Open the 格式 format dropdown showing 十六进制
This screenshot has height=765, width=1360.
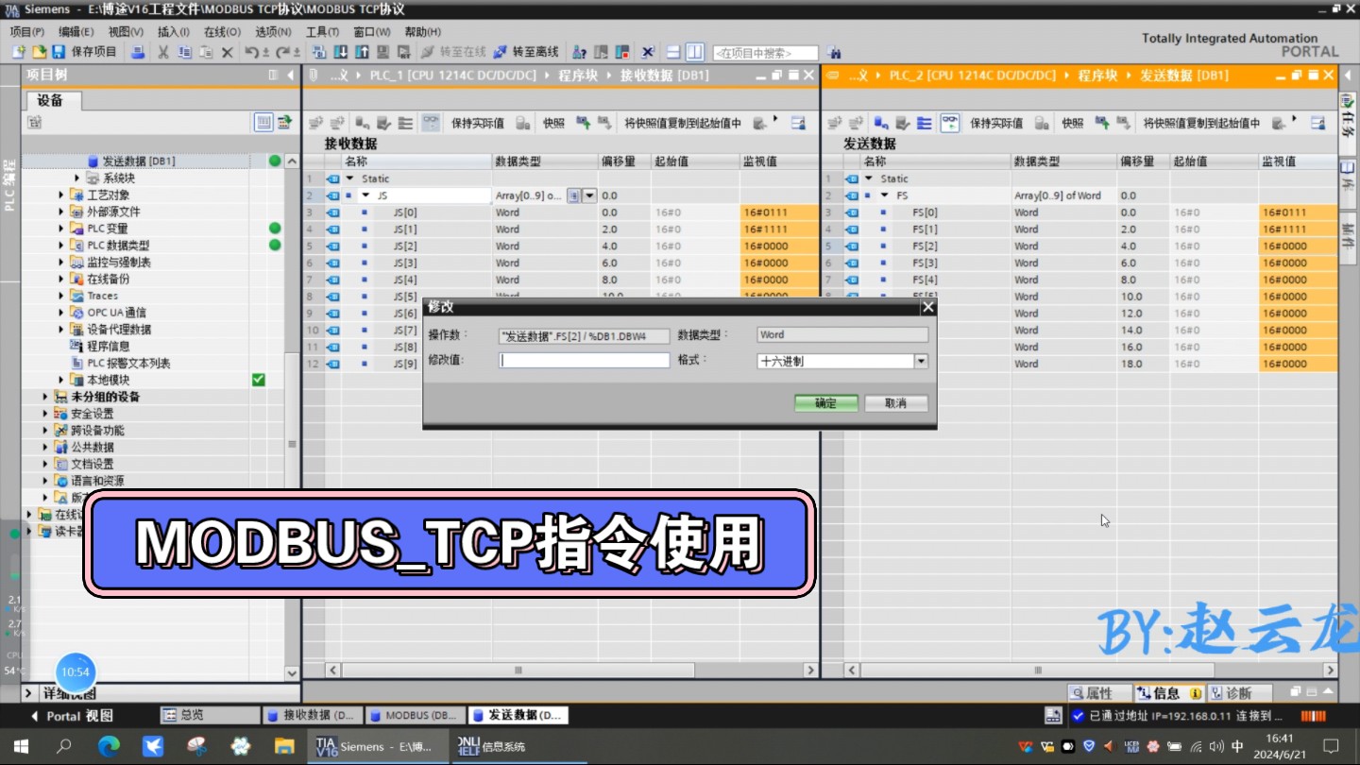(921, 361)
